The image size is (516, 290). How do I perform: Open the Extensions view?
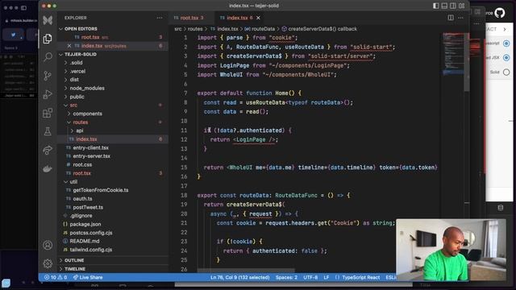click(x=48, y=113)
